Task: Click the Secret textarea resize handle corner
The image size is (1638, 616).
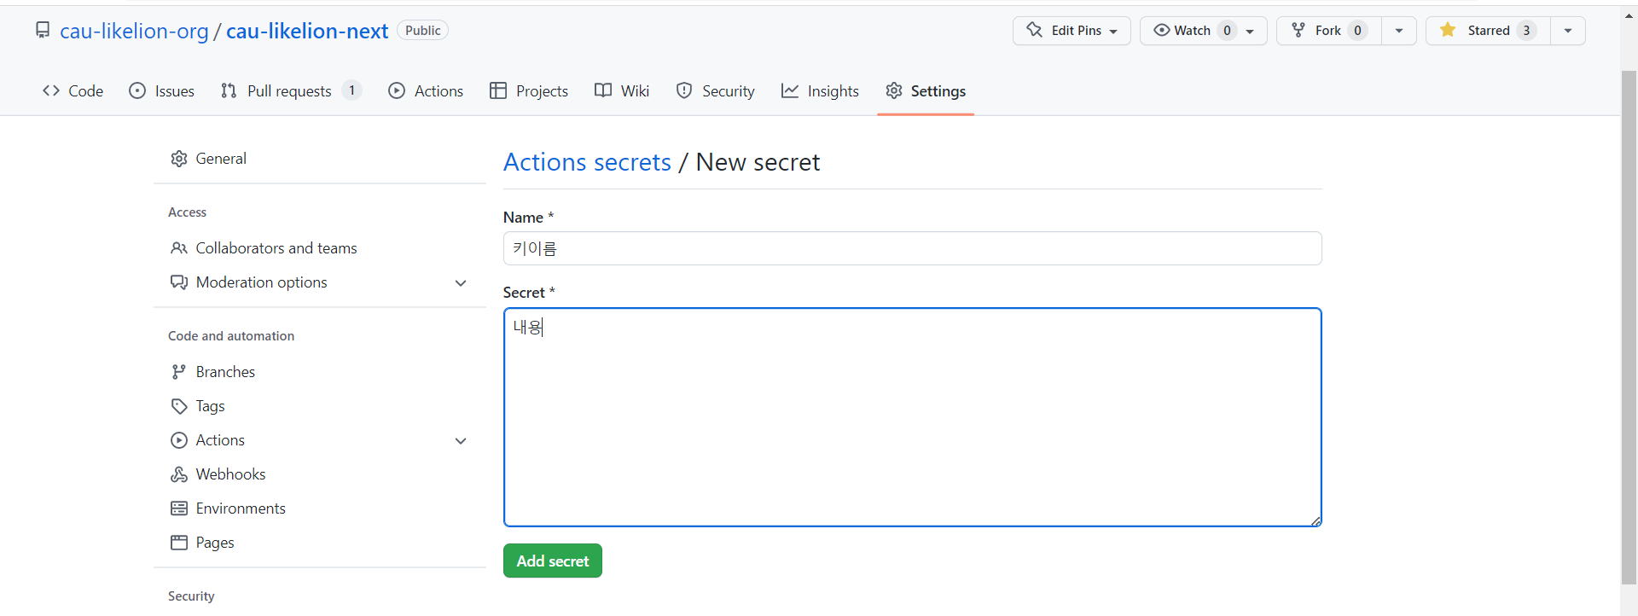Action: coord(1316,521)
